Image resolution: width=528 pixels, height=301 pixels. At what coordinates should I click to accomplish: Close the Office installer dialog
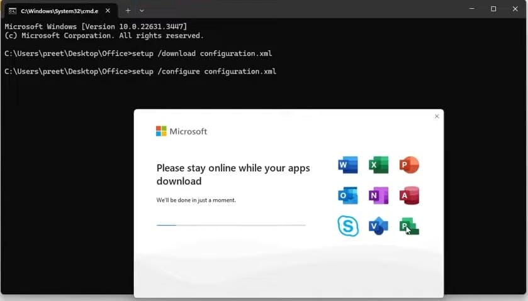tap(437, 116)
